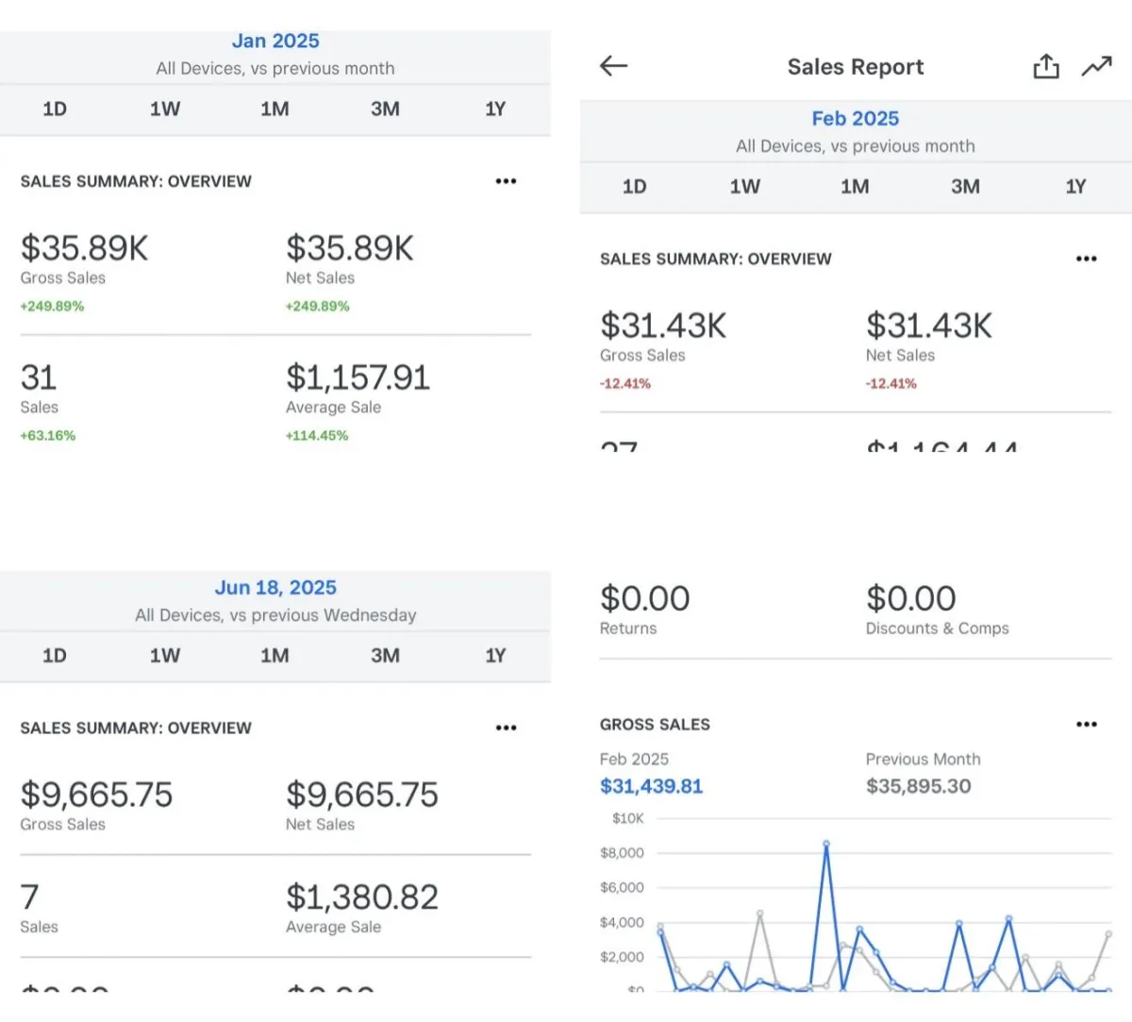Open the three-dot menu for Gross Sales chart
This screenshot has width=1132, height=1022.
point(1086,725)
